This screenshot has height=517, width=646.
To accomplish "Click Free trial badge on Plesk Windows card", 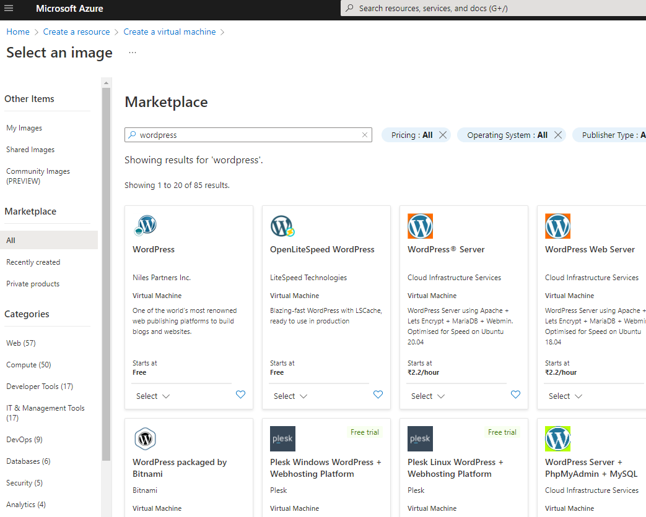I will point(365,432).
